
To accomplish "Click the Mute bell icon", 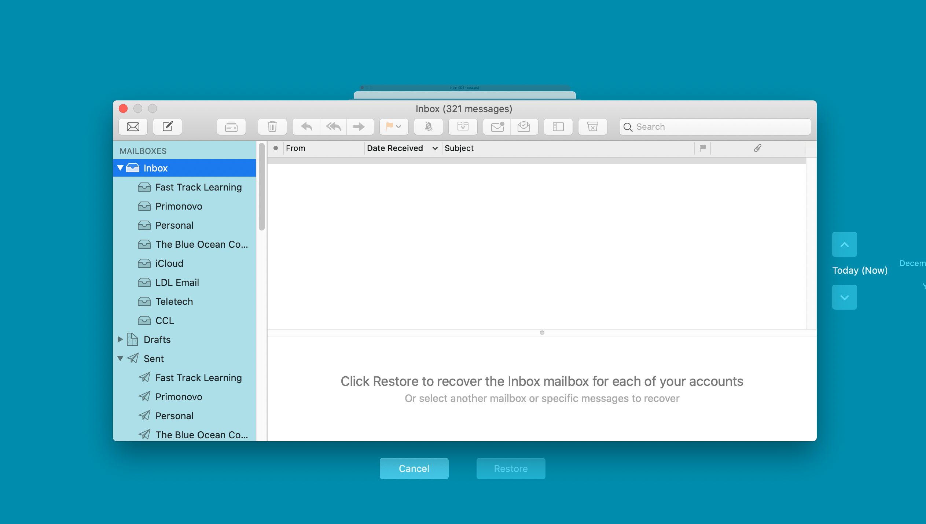I will point(428,127).
